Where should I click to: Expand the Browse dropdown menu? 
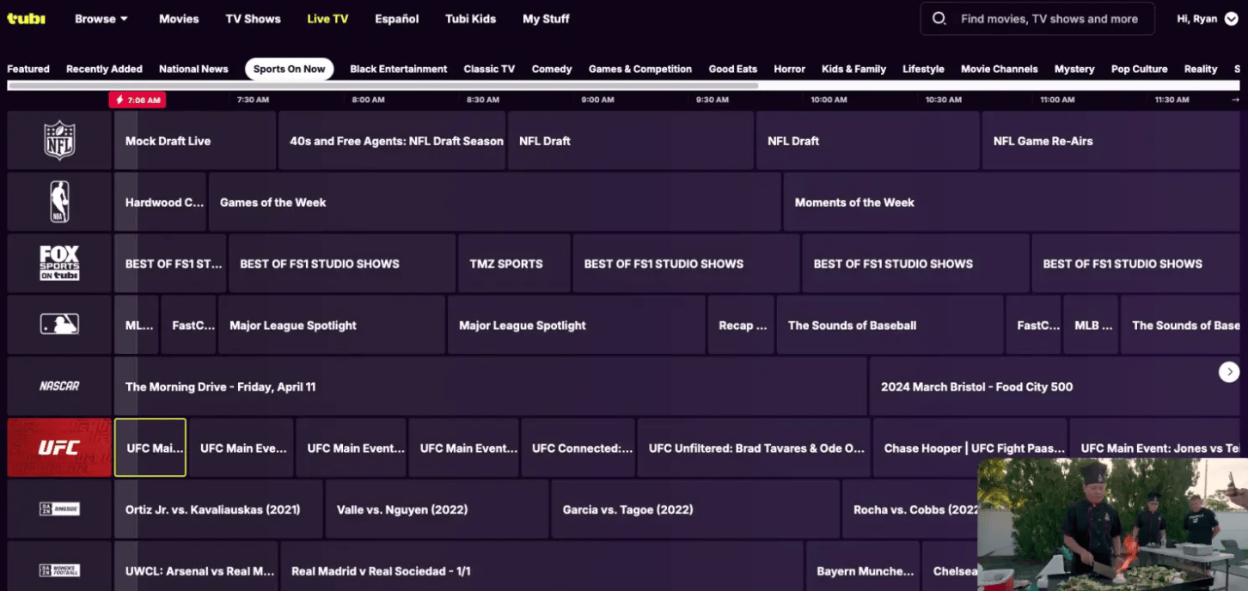point(101,19)
